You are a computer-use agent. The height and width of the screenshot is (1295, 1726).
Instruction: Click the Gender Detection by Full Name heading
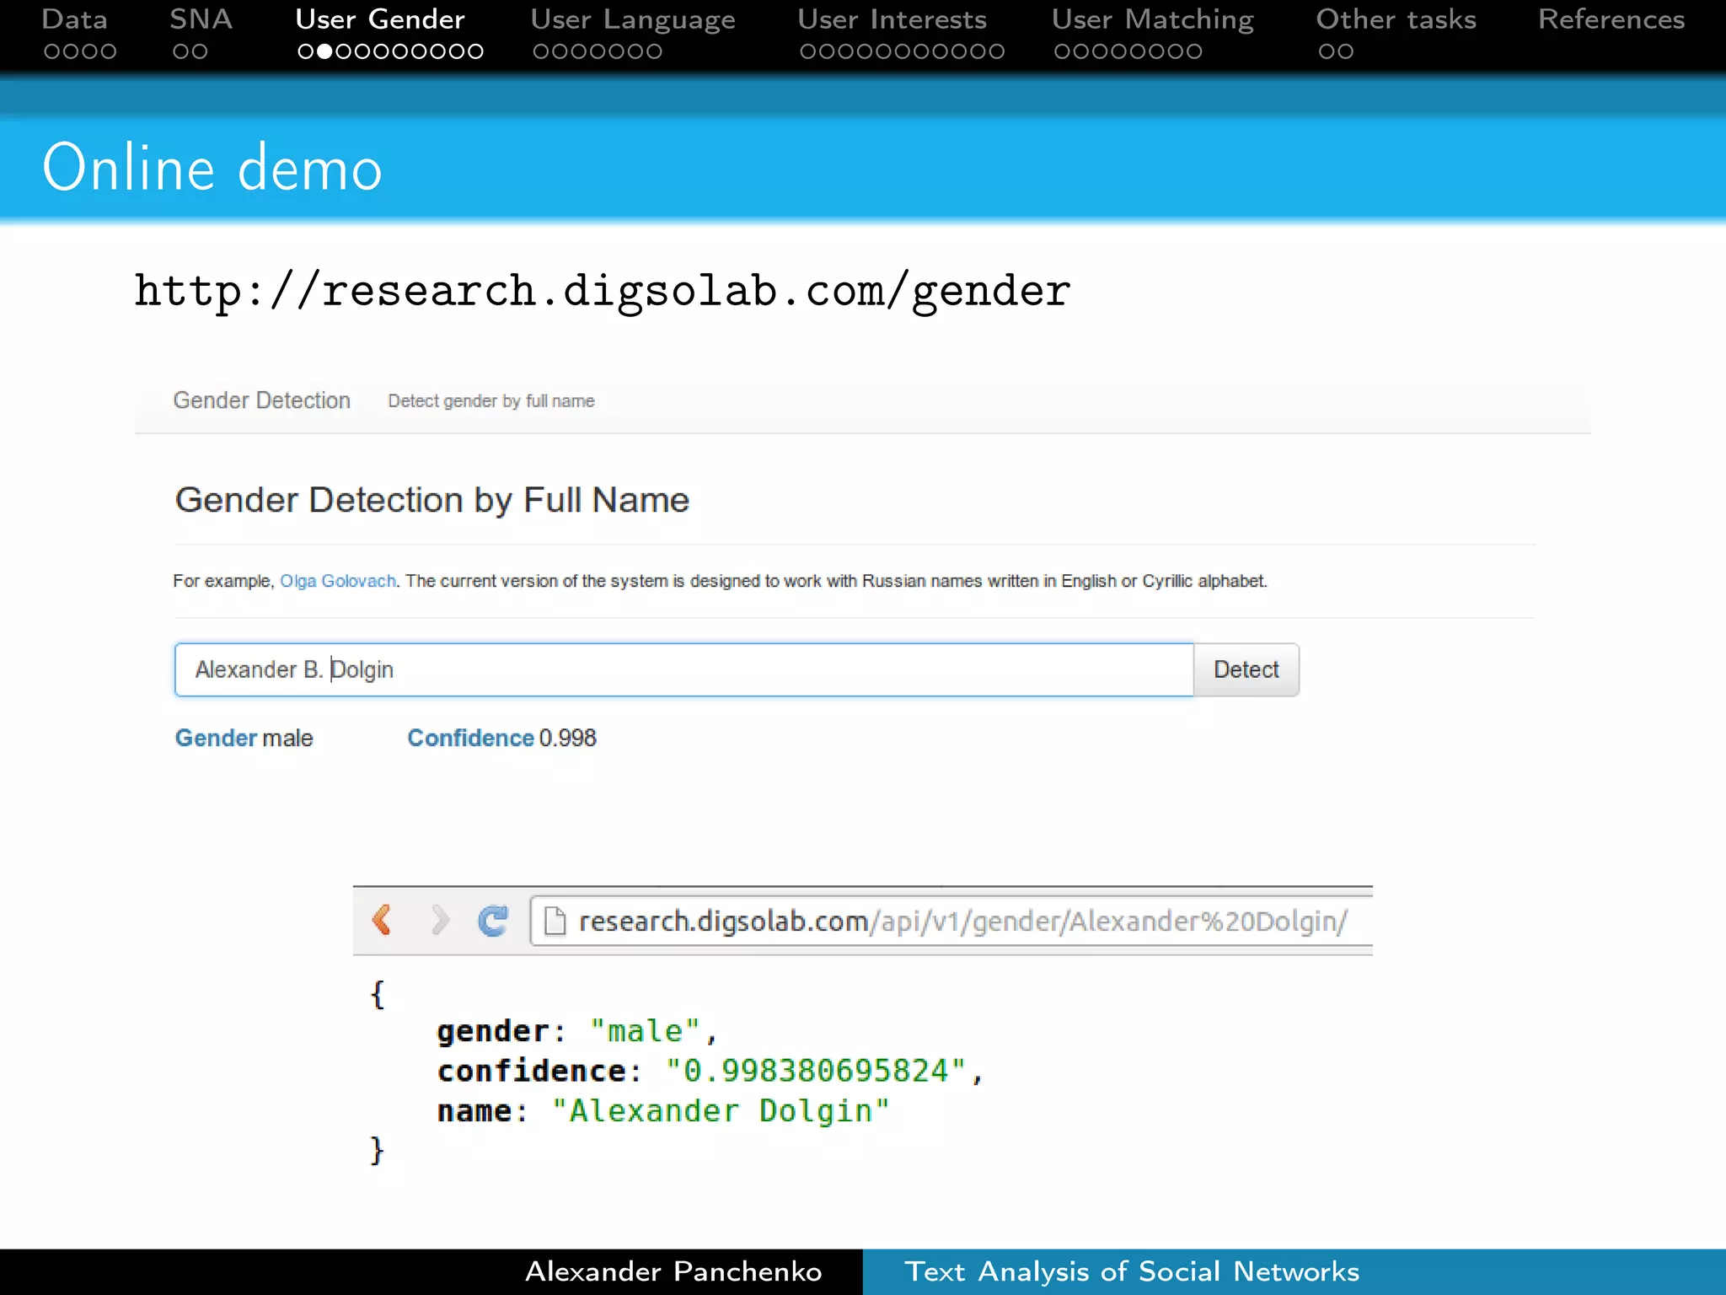[x=432, y=500]
